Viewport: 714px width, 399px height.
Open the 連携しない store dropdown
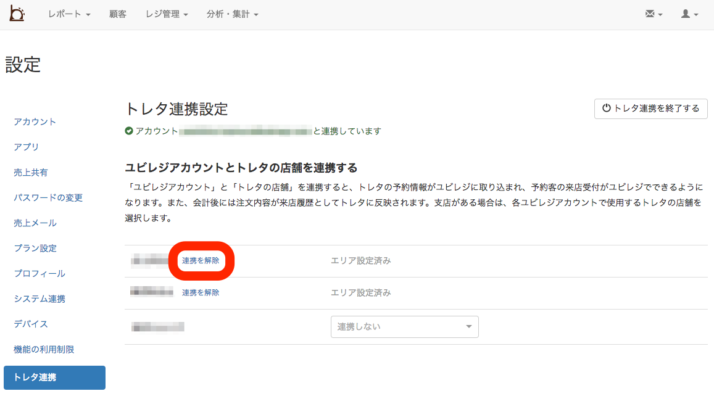click(x=404, y=327)
